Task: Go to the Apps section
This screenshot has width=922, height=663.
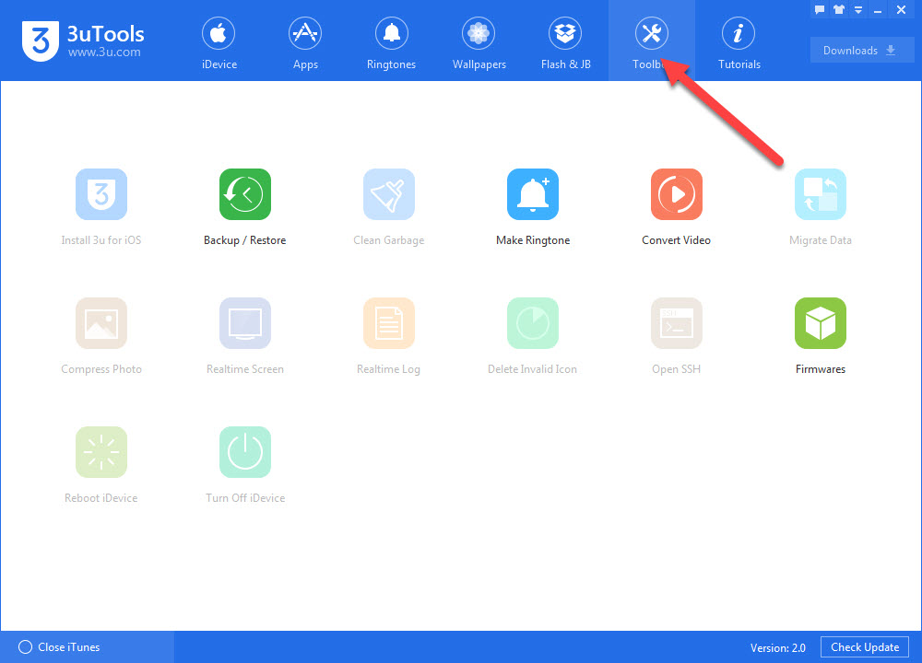Action: [305, 42]
